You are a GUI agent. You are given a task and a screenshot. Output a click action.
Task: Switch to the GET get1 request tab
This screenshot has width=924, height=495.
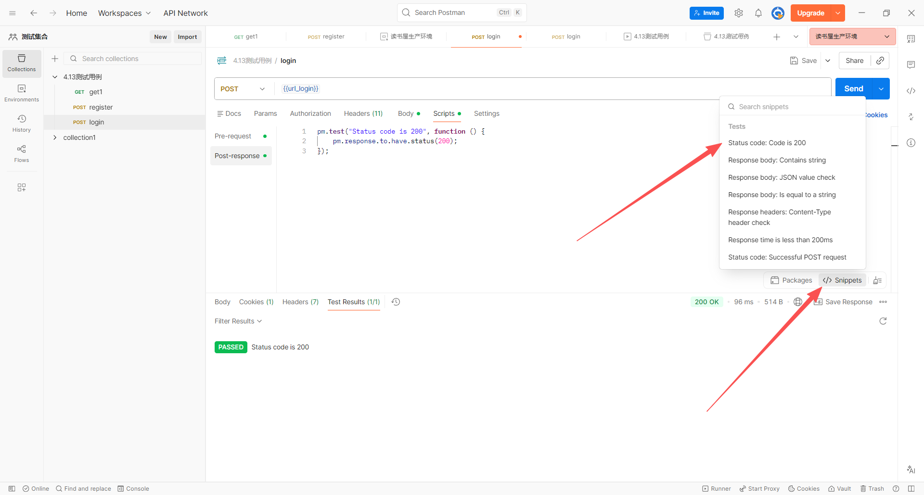[x=246, y=37]
